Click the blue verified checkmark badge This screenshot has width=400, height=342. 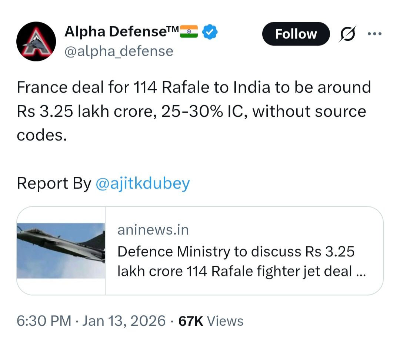211,33
